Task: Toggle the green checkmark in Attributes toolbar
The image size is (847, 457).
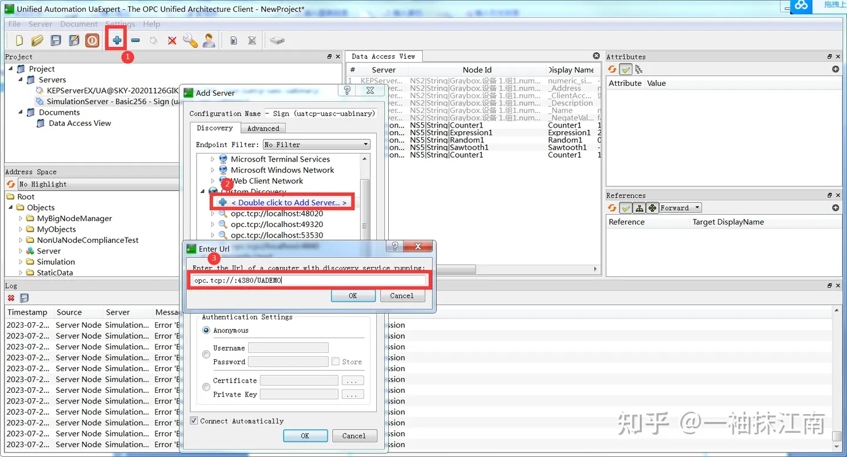Action: pyautogui.click(x=626, y=69)
